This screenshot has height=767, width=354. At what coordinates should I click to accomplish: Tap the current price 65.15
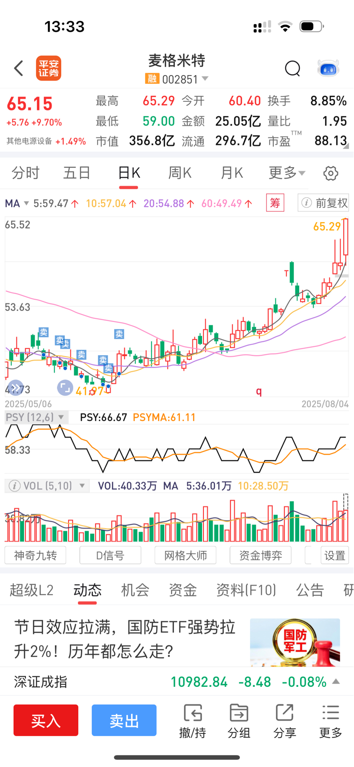coord(30,104)
